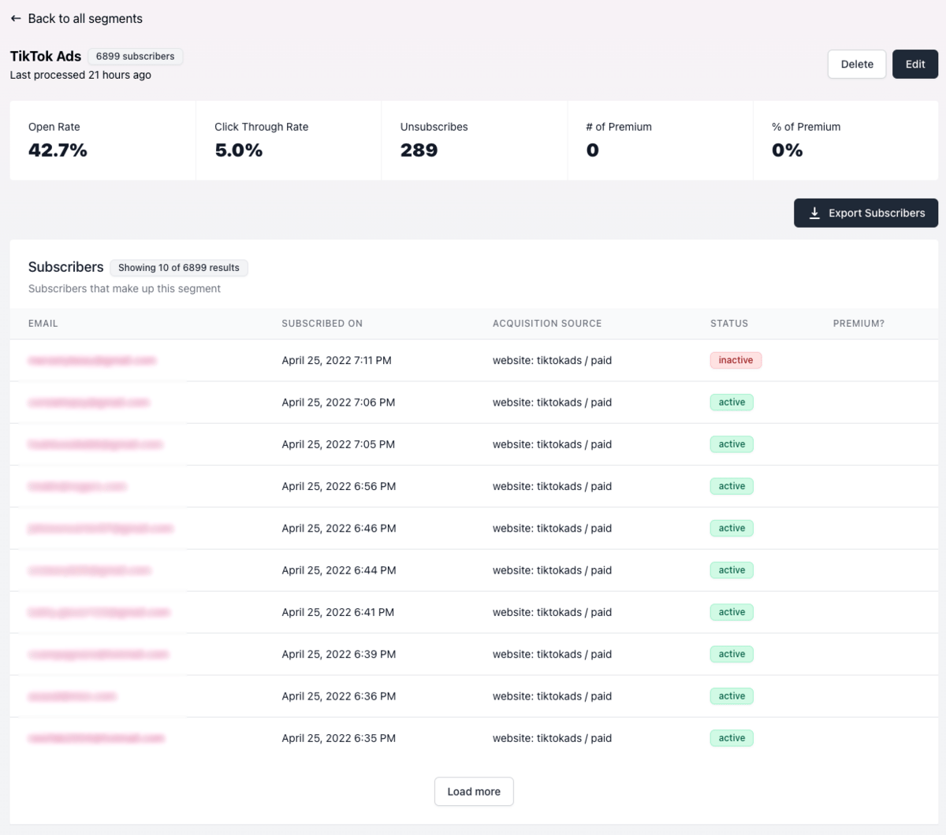The width and height of the screenshot is (946, 835).
Task: Click the Status column header
Action: pos(729,324)
